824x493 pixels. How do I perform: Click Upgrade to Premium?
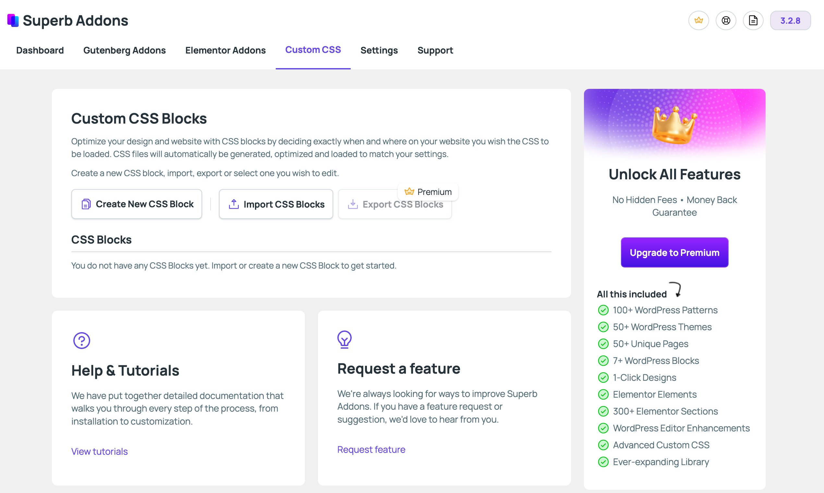tap(674, 252)
